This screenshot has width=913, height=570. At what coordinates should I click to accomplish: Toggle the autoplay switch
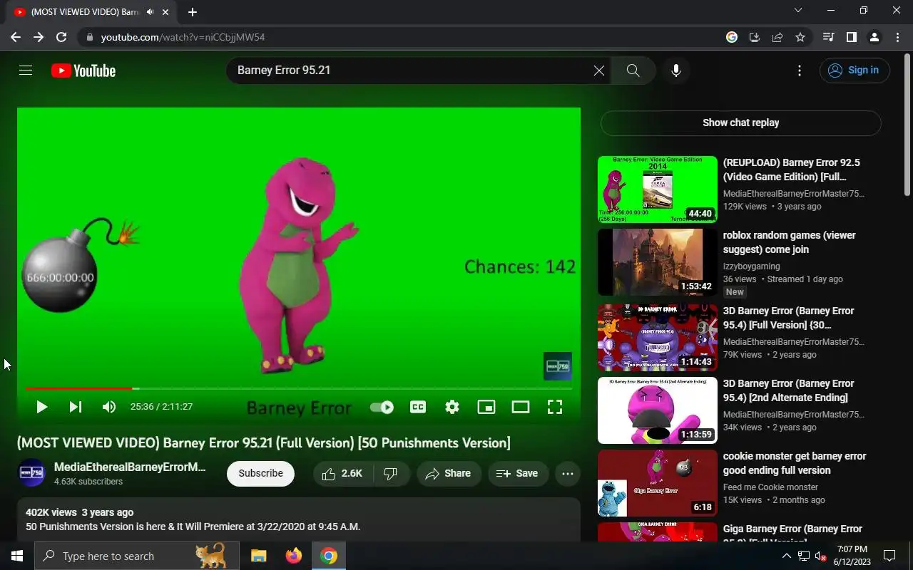tap(382, 408)
